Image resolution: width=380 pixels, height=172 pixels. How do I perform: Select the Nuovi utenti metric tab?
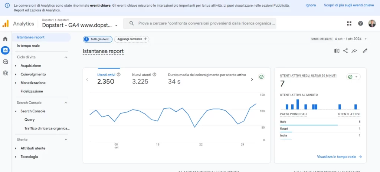(x=144, y=79)
